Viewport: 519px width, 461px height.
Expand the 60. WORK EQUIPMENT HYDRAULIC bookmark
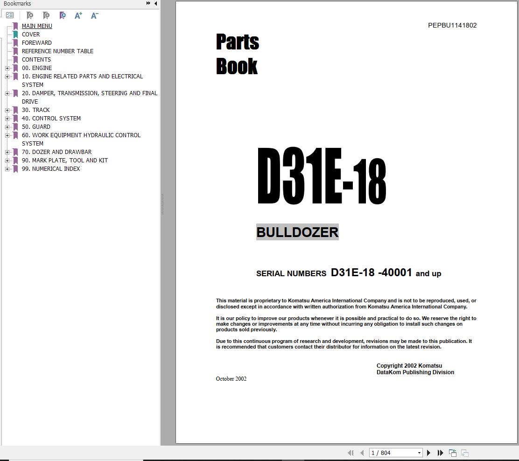click(x=7, y=135)
